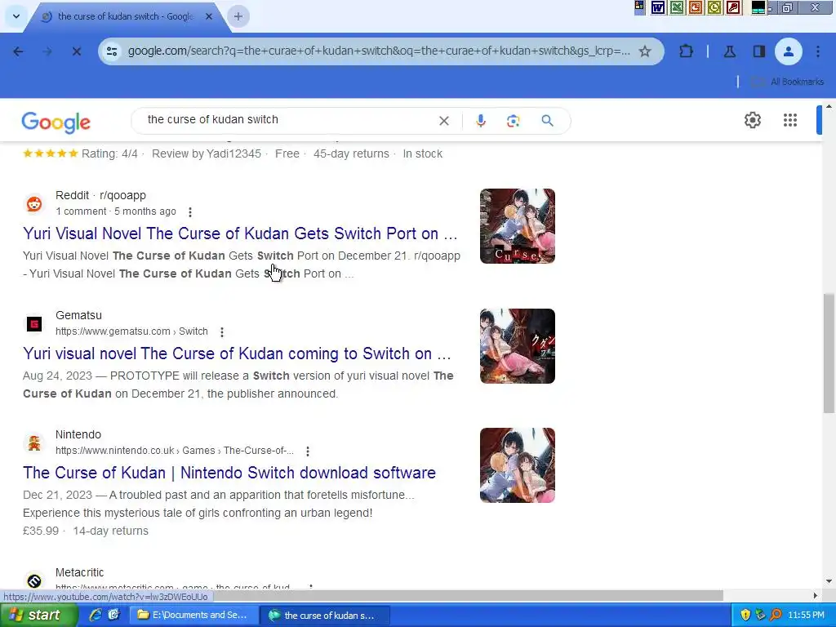Open Access key icon in Office bar

pos(734,7)
